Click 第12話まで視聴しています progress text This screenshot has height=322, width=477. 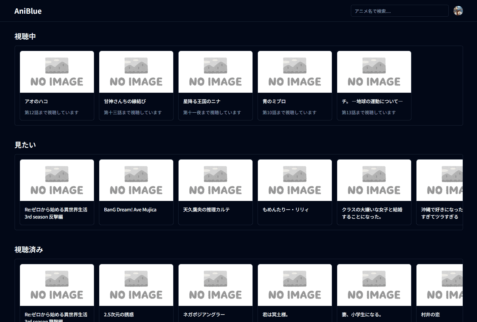click(52, 112)
